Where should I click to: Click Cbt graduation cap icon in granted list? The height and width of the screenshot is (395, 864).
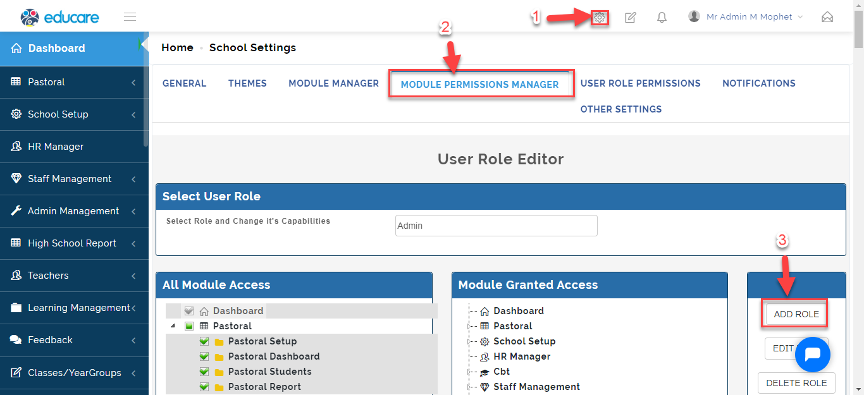484,372
